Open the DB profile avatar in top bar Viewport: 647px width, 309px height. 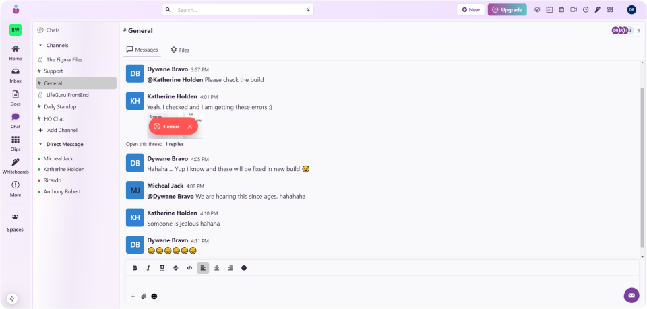tap(631, 10)
